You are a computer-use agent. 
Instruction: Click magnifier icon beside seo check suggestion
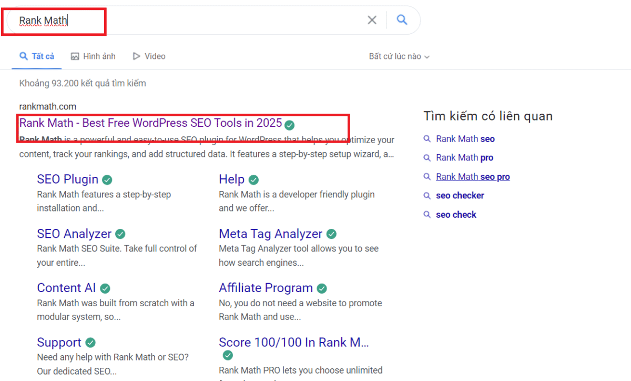tap(427, 215)
